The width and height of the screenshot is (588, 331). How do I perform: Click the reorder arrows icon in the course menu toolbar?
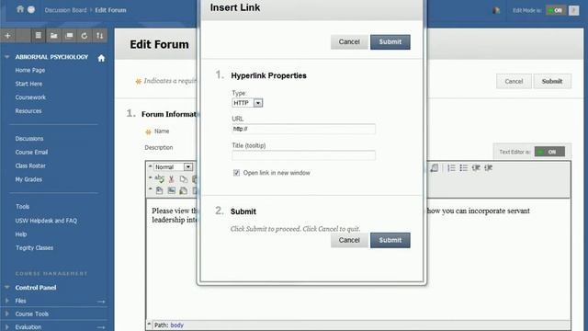[100, 36]
